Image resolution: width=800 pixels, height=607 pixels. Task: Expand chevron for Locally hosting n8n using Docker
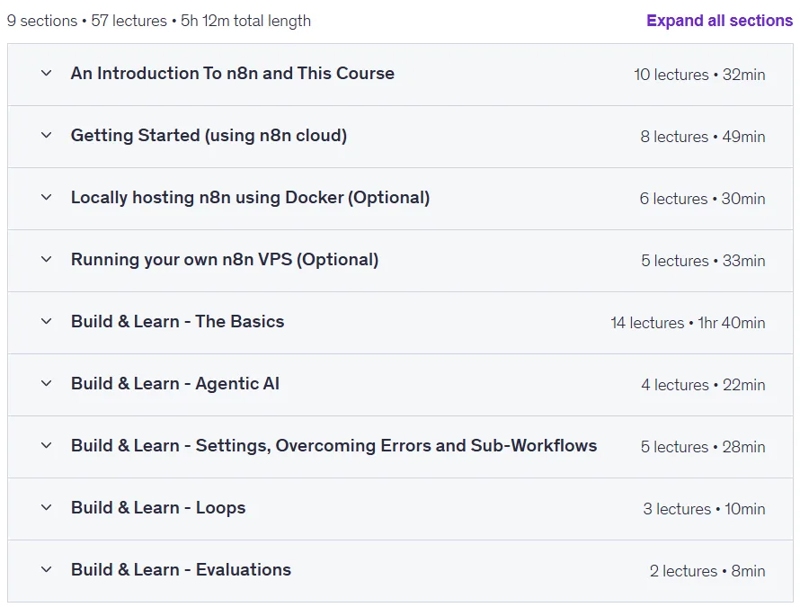47,197
